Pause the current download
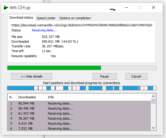Image resolution: width=166 pixels, height=138 pixels. click(105, 76)
